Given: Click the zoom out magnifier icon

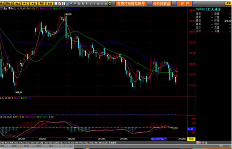Looking at the screenshot, I should click(71, 3).
